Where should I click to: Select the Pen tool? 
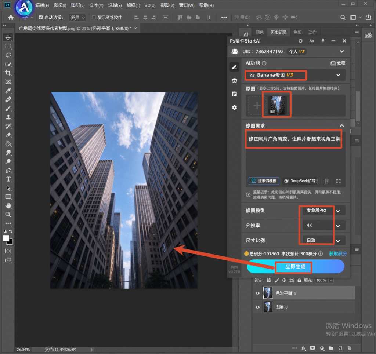[8, 170]
